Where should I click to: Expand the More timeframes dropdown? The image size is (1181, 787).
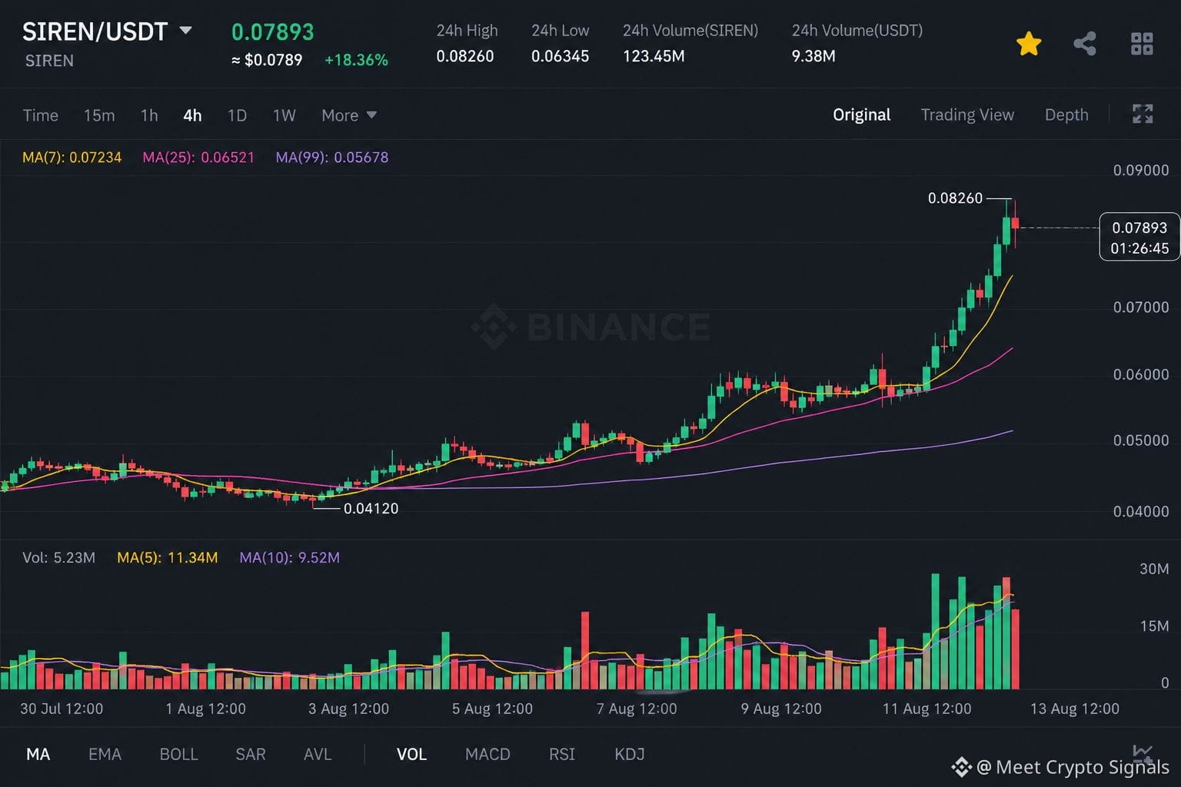pyautogui.click(x=349, y=115)
